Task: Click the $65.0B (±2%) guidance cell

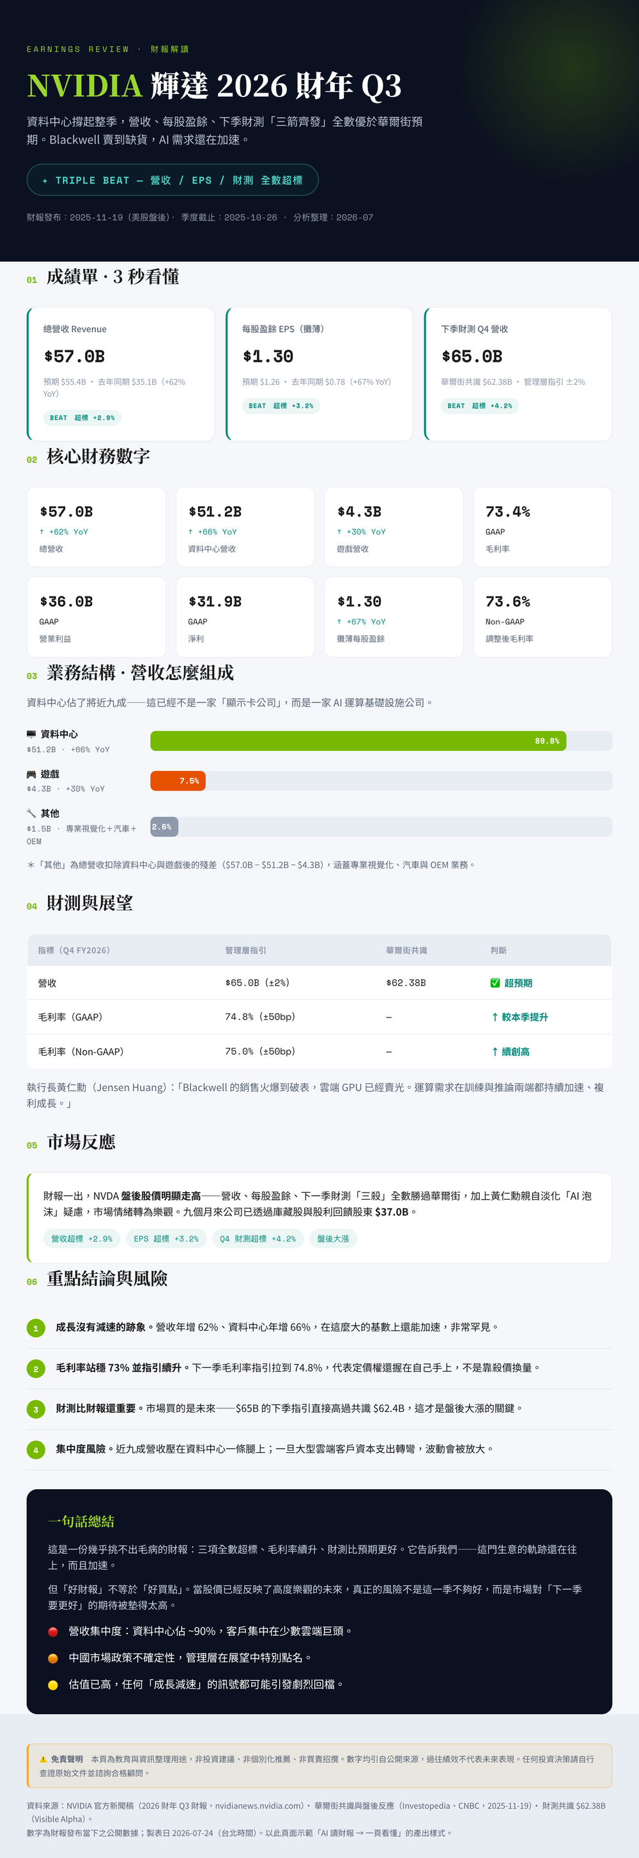Action: click(258, 982)
